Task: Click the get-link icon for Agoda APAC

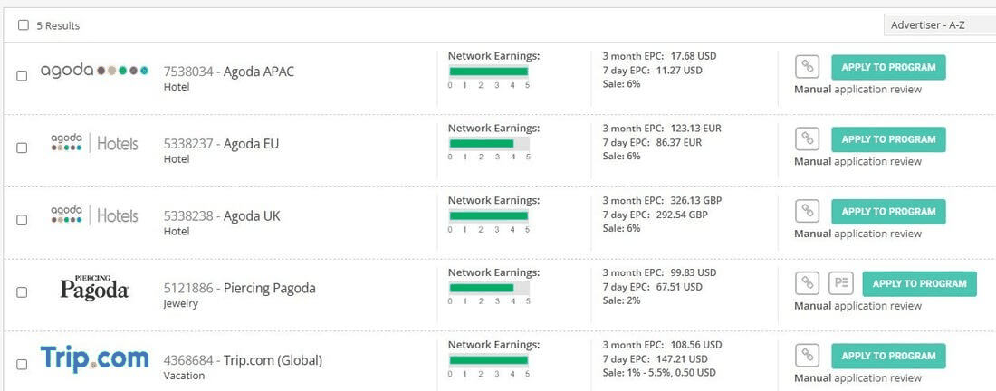Action: (807, 67)
